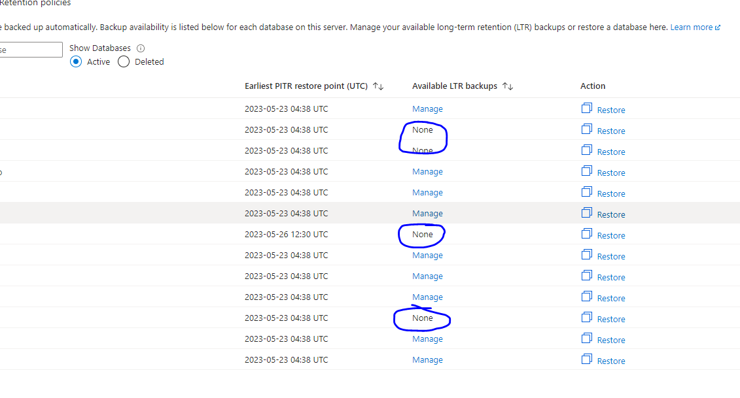
Task: Click None in the 2023-05-26 12:30 row
Action: pyautogui.click(x=423, y=235)
